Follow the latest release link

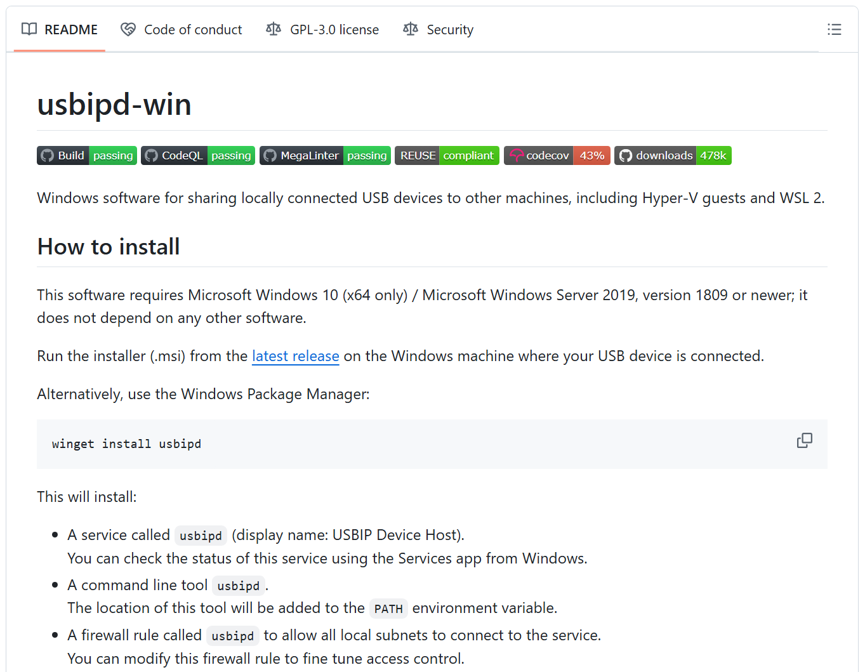coord(295,356)
